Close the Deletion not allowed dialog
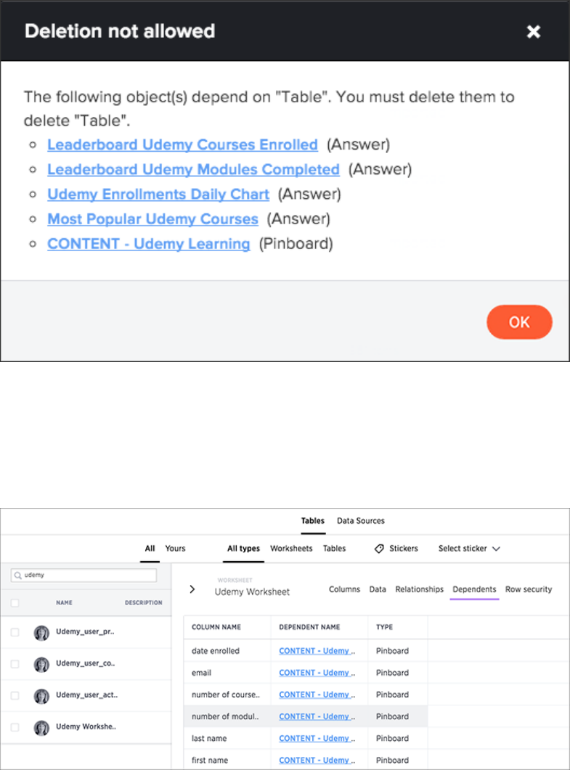Viewport: 570px width, 770px height. 534,31
